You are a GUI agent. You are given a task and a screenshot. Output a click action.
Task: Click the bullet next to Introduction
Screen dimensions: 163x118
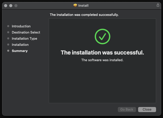click(x=8, y=26)
